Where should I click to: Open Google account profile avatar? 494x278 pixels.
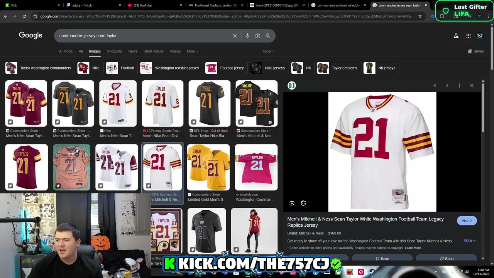pyautogui.click(x=480, y=36)
